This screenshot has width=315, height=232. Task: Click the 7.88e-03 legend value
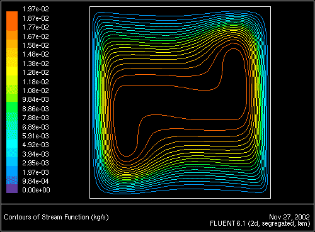(x=36, y=118)
